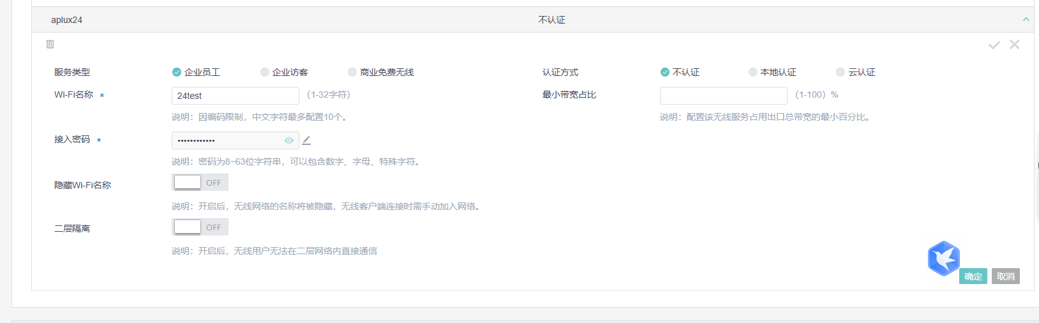The width and height of the screenshot is (1039, 323).
Task: Focus the 接入密码 password field
Action: tap(227, 140)
